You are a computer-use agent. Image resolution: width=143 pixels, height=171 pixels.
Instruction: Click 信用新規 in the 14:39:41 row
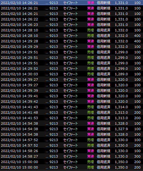[104, 96]
